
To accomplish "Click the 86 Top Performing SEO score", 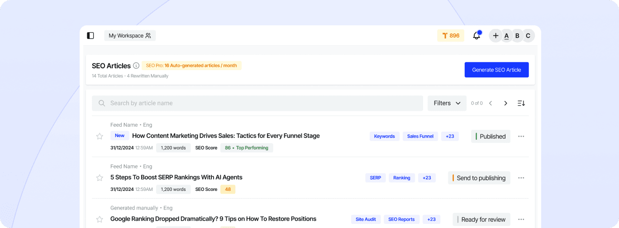I will tap(247, 148).
